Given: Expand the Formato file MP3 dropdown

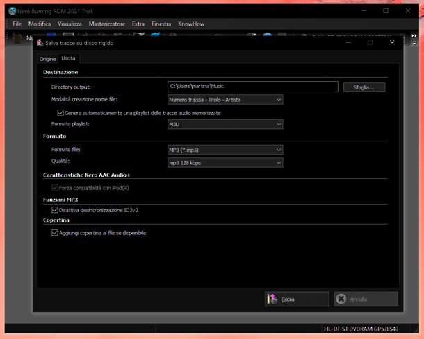Looking at the screenshot, I should [x=225, y=150].
